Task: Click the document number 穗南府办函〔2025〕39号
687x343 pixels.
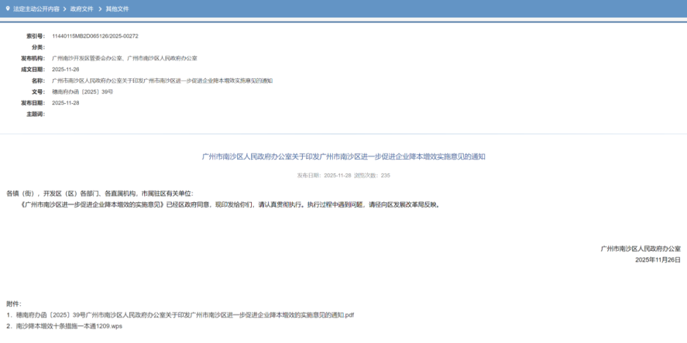Action: coord(82,92)
